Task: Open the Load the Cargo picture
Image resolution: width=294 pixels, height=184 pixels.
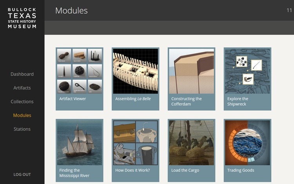Action: (x=191, y=143)
